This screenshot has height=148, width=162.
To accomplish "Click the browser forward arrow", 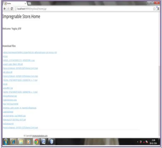I will pos(8,9).
